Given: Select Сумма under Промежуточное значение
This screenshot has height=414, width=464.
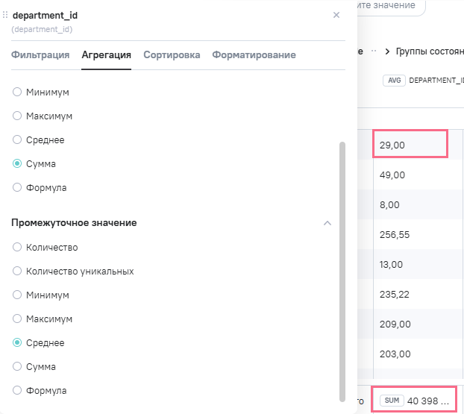Looking at the screenshot, I should pos(17,367).
